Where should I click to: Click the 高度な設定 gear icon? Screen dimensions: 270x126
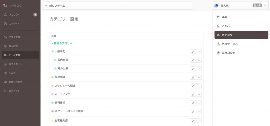coord(218,53)
